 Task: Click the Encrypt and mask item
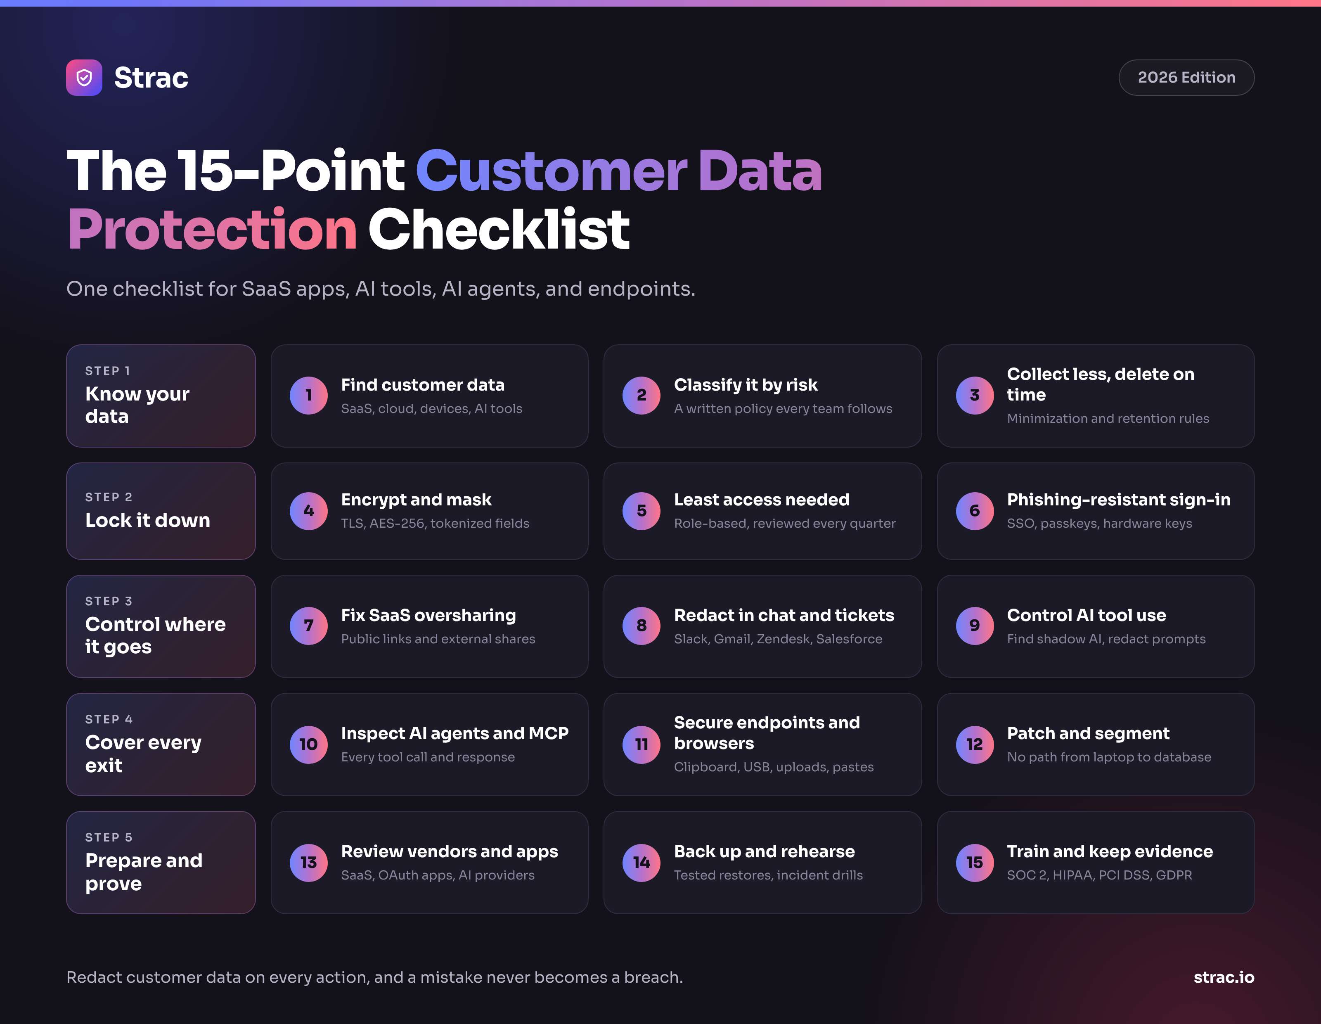click(429, 511)
